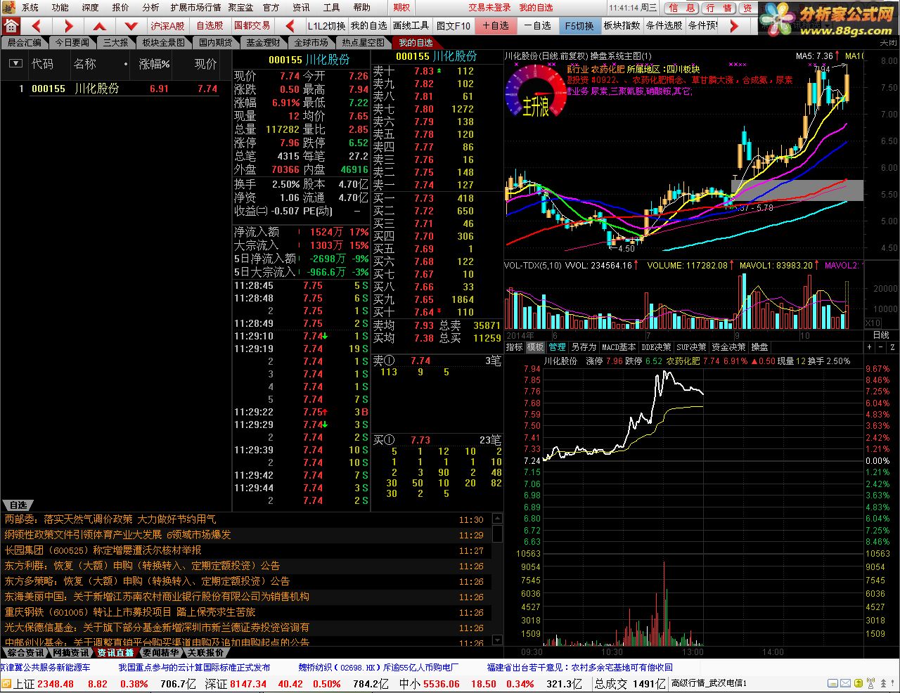Click 国都交易 toolbar button
This screenshot has height=693, width=900.
click(x=252, y=26)
